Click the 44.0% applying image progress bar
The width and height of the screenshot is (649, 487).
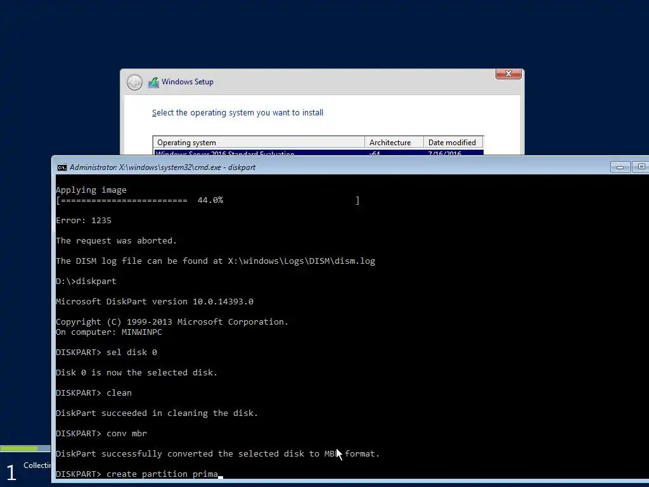[208, 200]
